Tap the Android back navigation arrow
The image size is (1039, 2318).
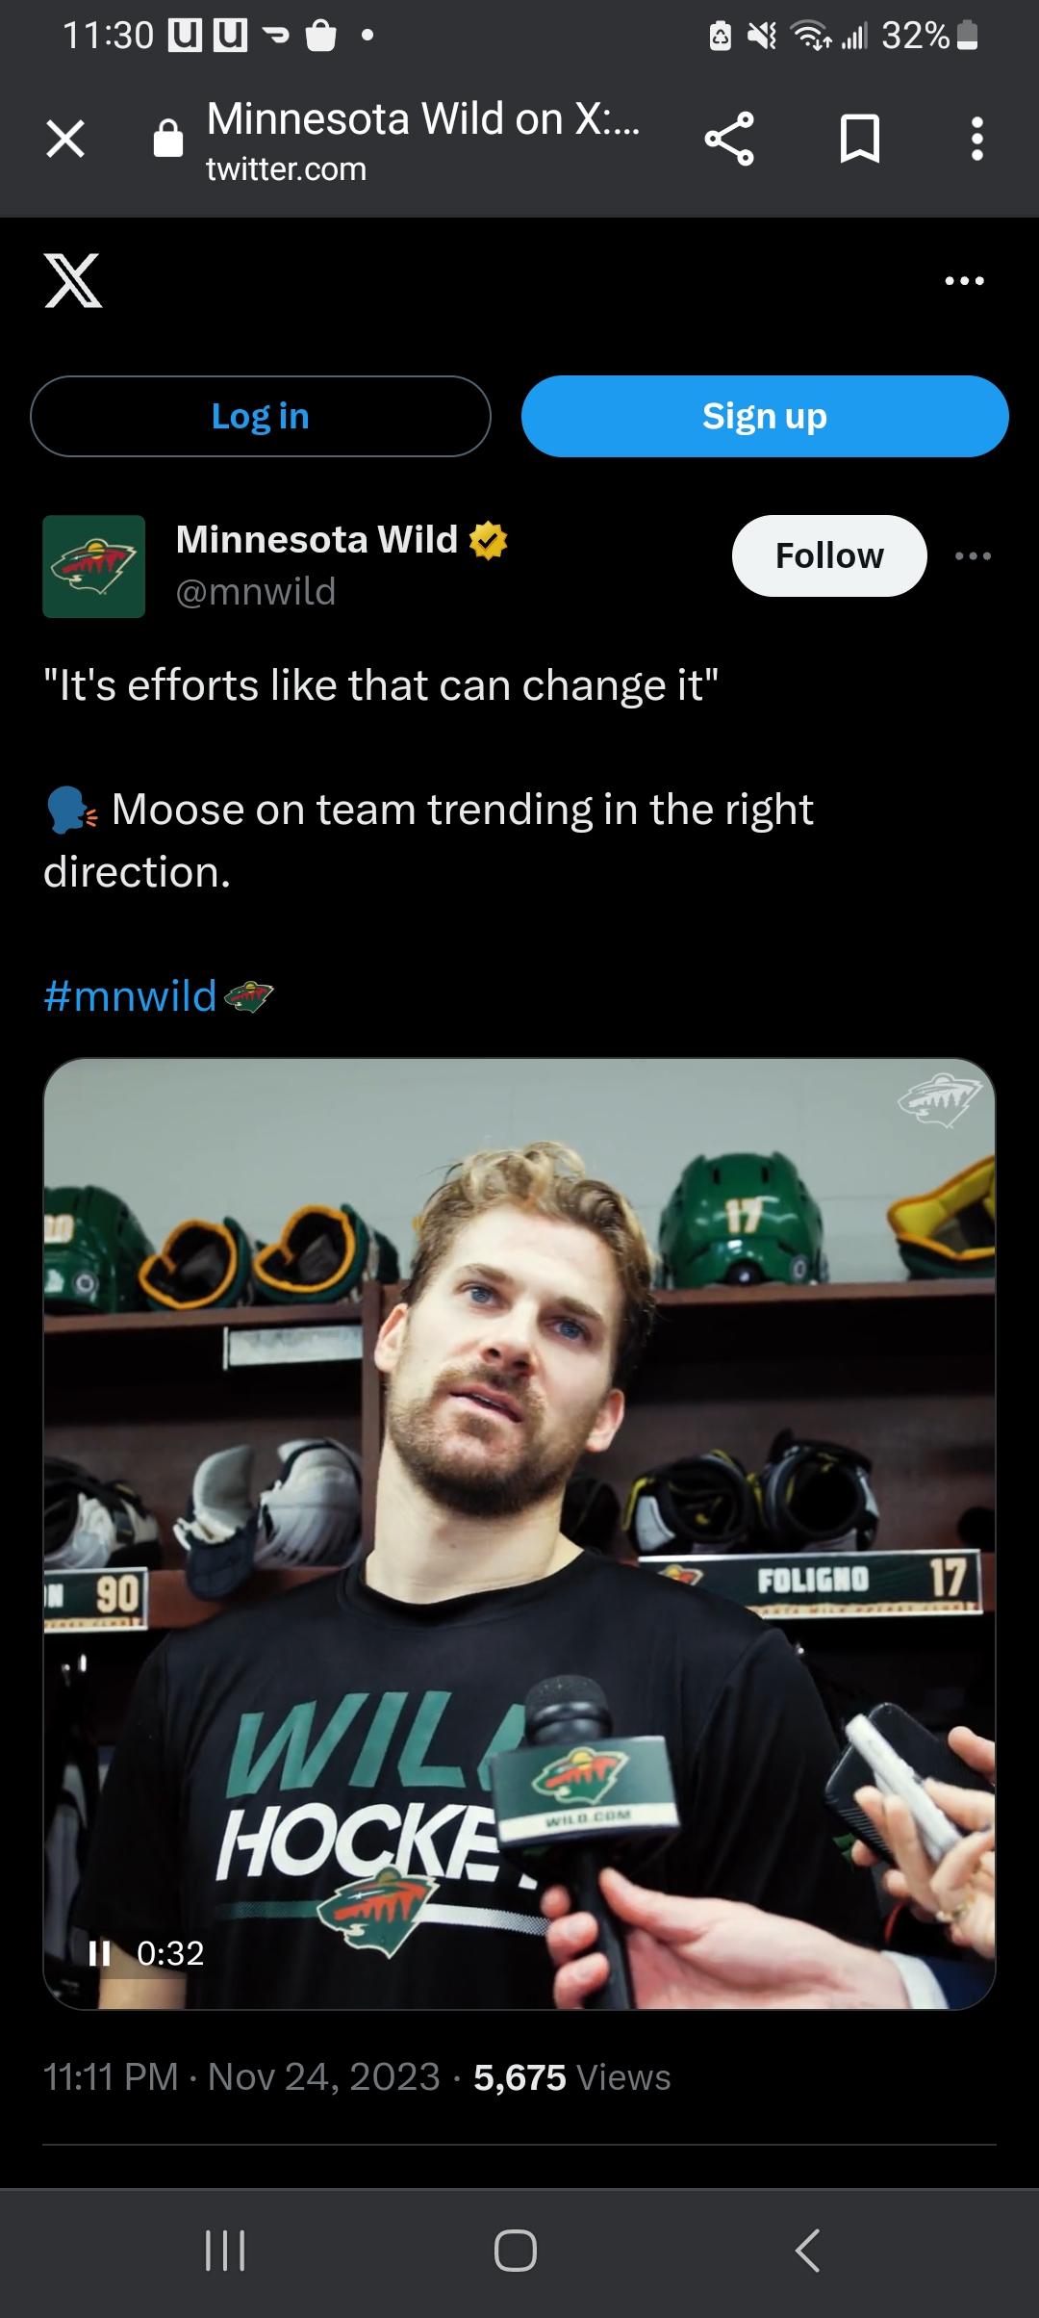pyautogui.click(x=808, y=2251)
